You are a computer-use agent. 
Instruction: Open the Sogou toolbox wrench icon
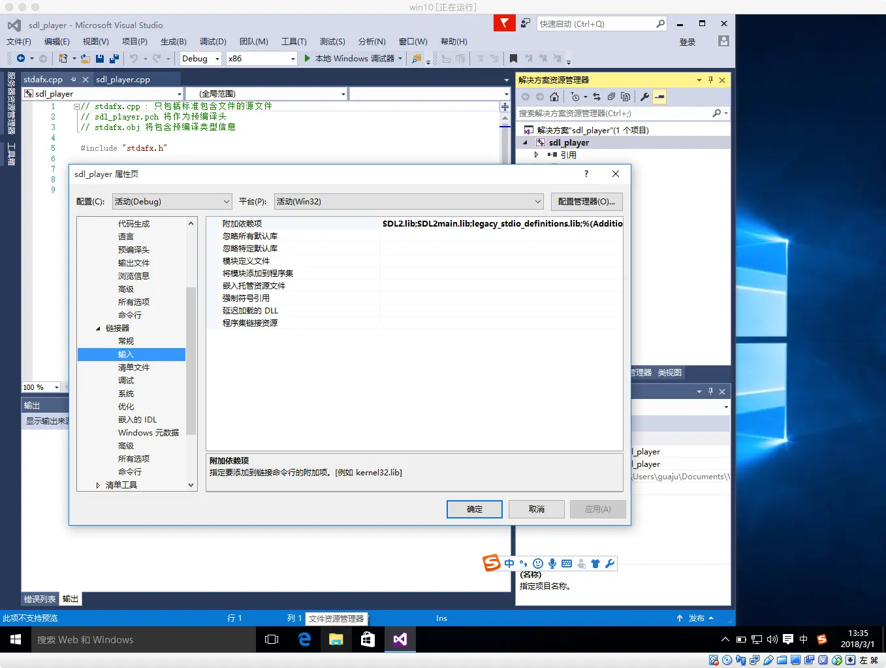(610, 564)
